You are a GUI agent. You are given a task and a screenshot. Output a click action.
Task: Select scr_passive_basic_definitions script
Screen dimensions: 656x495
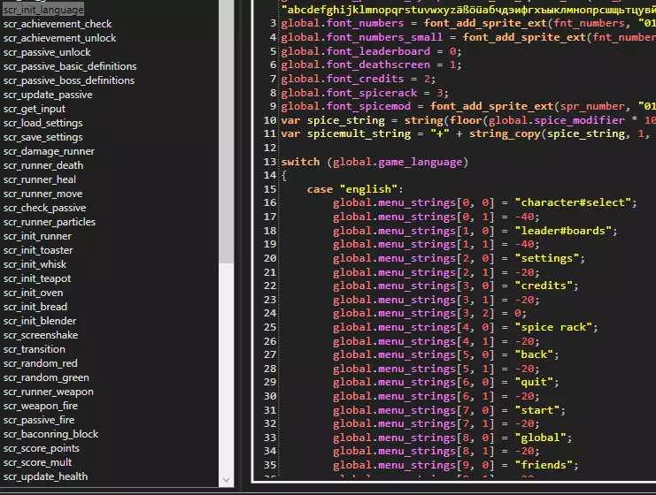click(70, 66)
